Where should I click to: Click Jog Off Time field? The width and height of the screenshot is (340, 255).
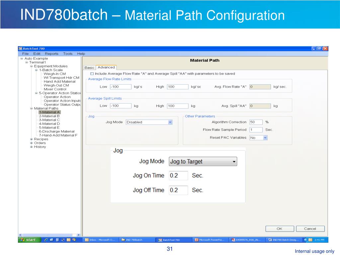[178, 190]
